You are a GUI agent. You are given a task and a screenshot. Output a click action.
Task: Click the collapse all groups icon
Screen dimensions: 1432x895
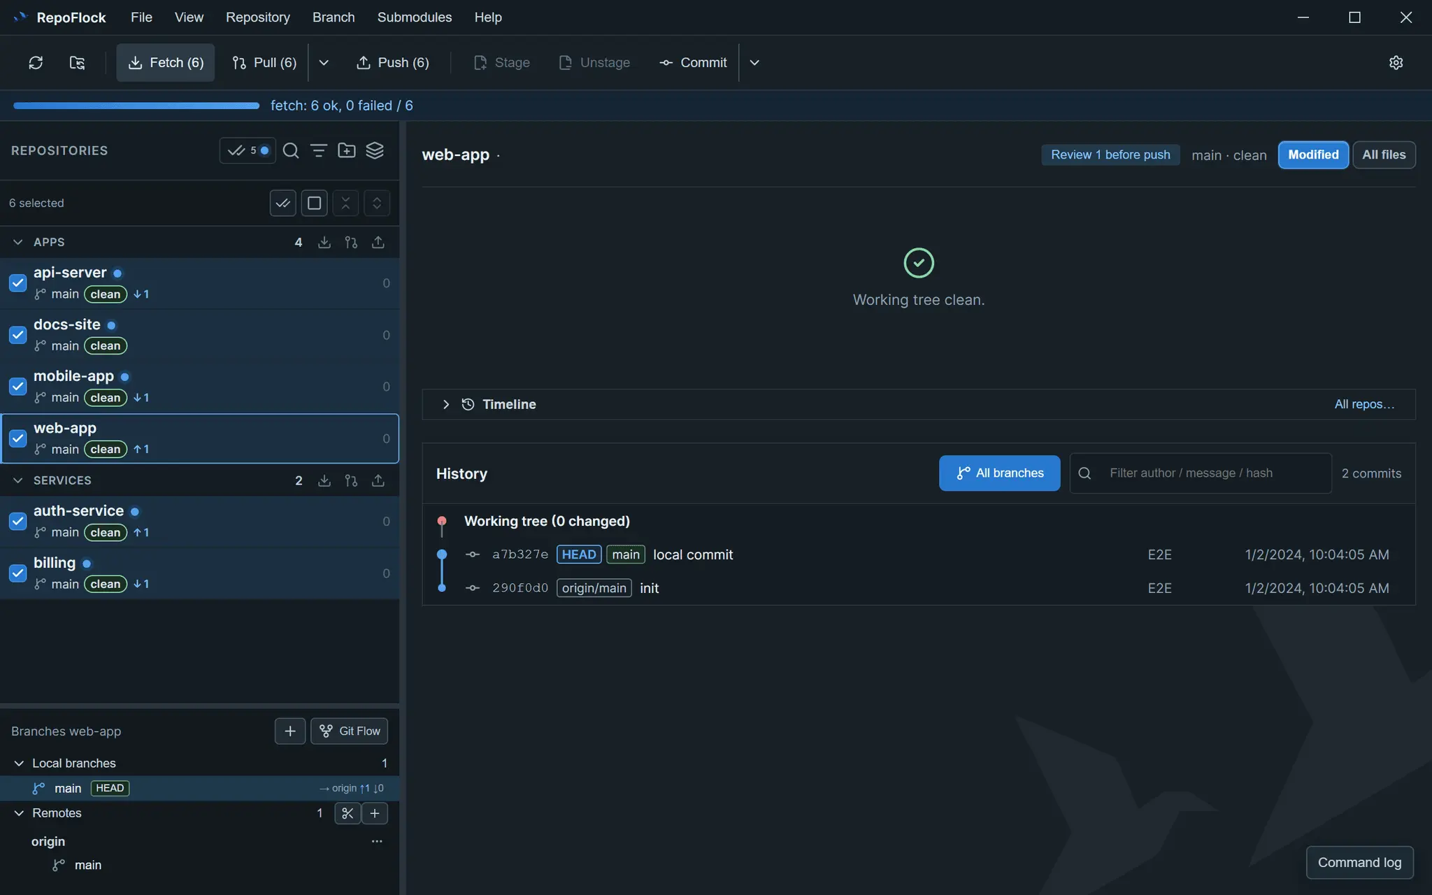[x=345, y=203]
